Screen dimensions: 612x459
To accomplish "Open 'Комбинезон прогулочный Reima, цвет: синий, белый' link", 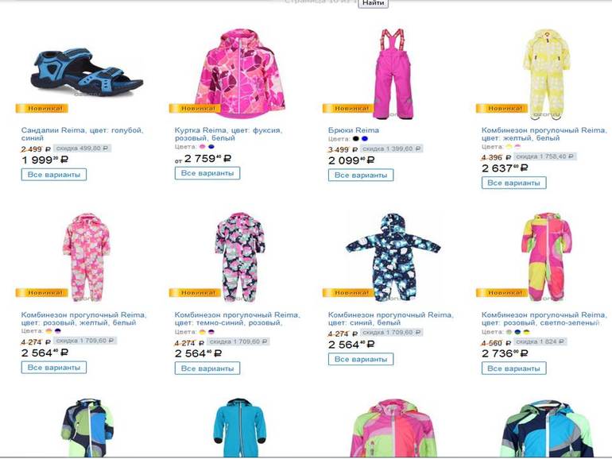I will pyautogui.click(x=391, y=318).
